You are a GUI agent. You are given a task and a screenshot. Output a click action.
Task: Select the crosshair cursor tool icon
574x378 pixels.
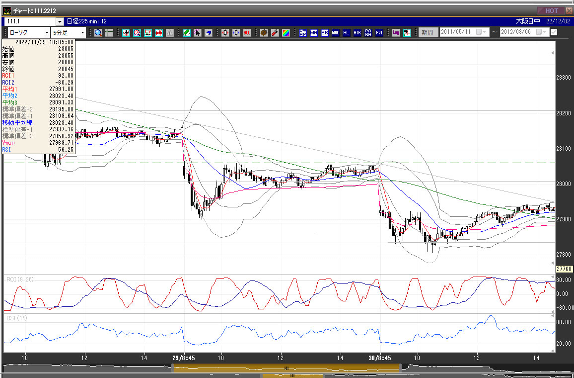(109, 33)
